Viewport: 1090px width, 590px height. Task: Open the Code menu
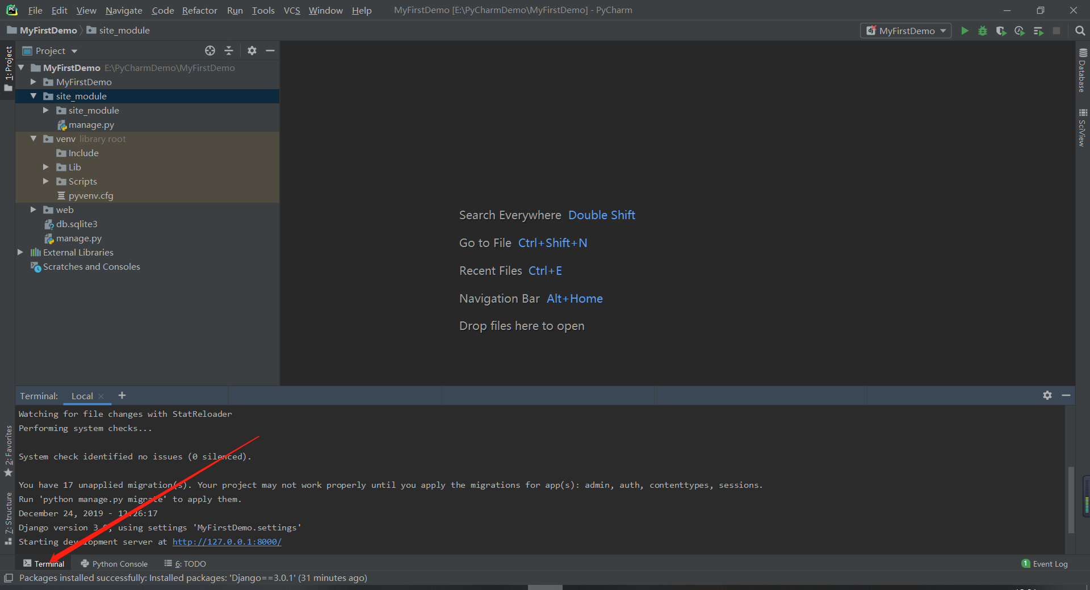click(162, 10)
